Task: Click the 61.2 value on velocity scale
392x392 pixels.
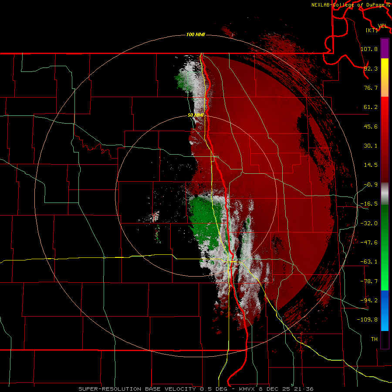Action: coord(371,107)
